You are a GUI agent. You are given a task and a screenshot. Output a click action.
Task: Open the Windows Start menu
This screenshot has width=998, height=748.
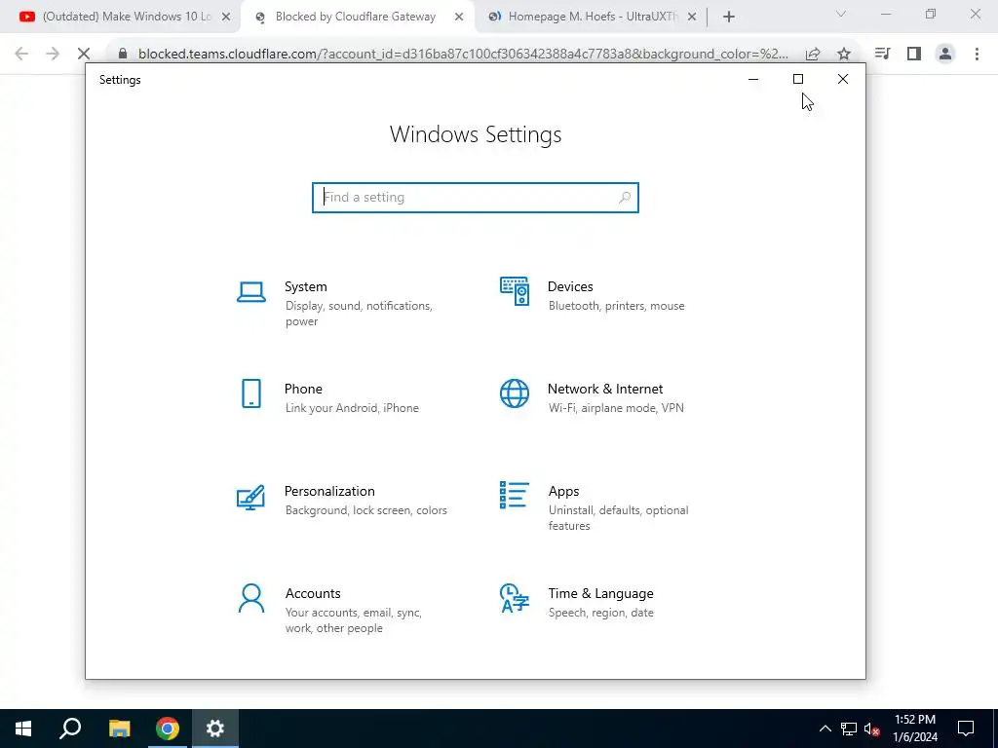click(x=23, y=729)
